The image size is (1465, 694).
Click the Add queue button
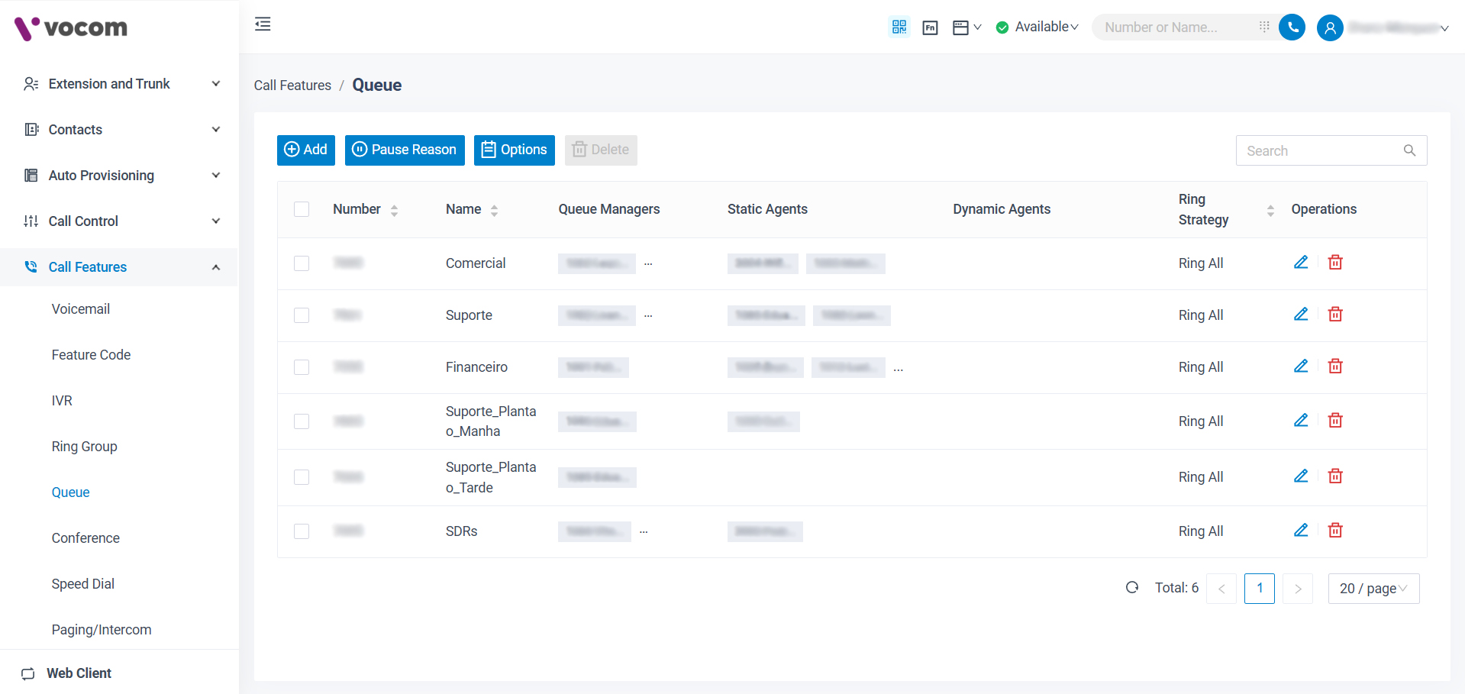tap(305, 150)
